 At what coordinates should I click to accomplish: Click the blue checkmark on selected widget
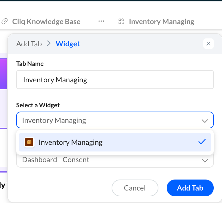[x=202, y=142]
